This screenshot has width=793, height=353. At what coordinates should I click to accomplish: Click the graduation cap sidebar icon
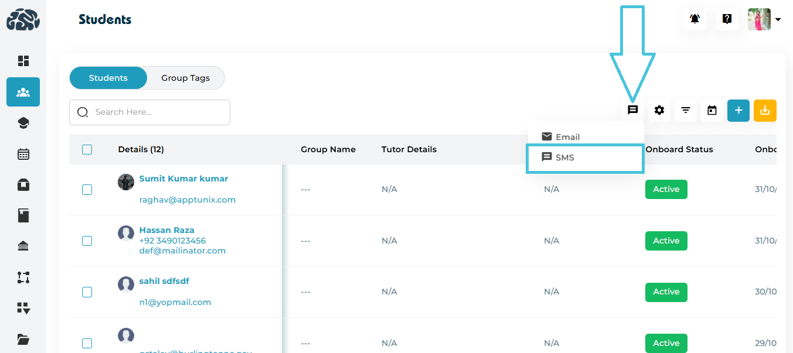pos(23,123)
